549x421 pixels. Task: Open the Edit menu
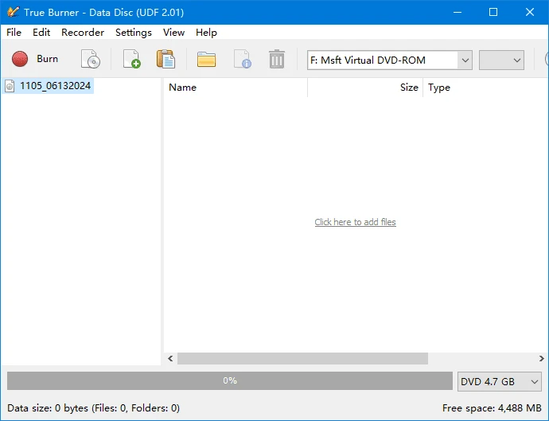(x=41, y=33)
